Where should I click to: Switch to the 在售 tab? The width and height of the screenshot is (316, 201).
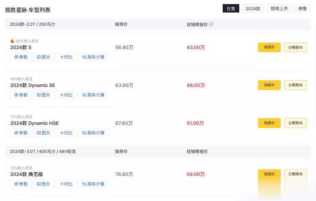231,8
